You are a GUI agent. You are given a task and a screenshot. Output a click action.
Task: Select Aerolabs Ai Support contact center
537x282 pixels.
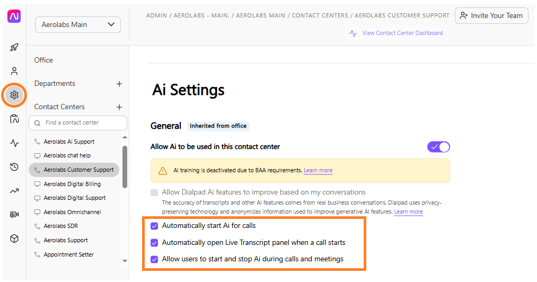(69, 142)
